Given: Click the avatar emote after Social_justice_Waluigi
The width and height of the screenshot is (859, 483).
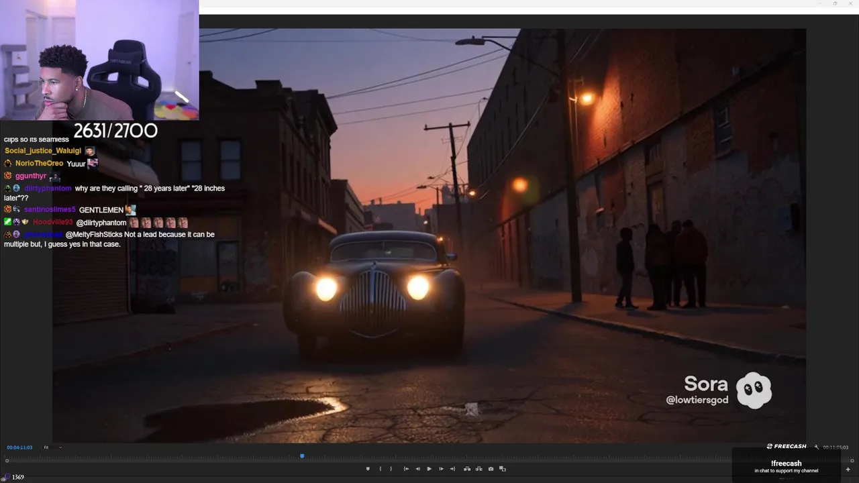Looking at the screenshot, I should point(90,151).
